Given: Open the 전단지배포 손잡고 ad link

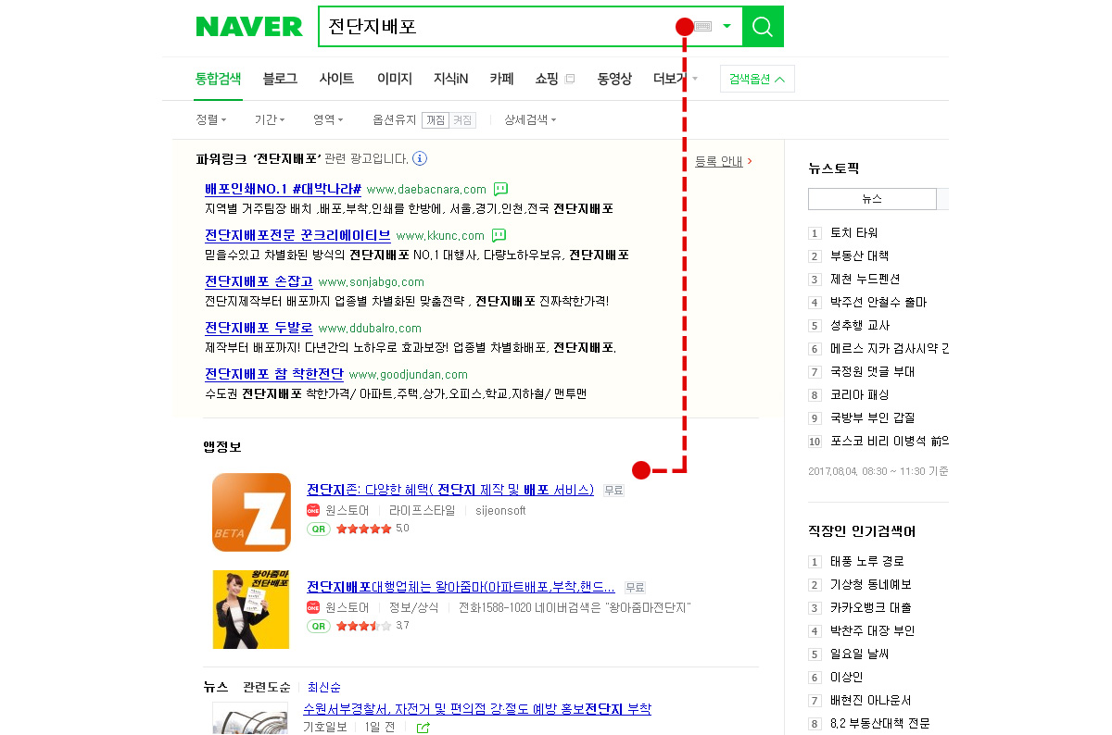Looking at the screenshot, I should tap(259, 281).
